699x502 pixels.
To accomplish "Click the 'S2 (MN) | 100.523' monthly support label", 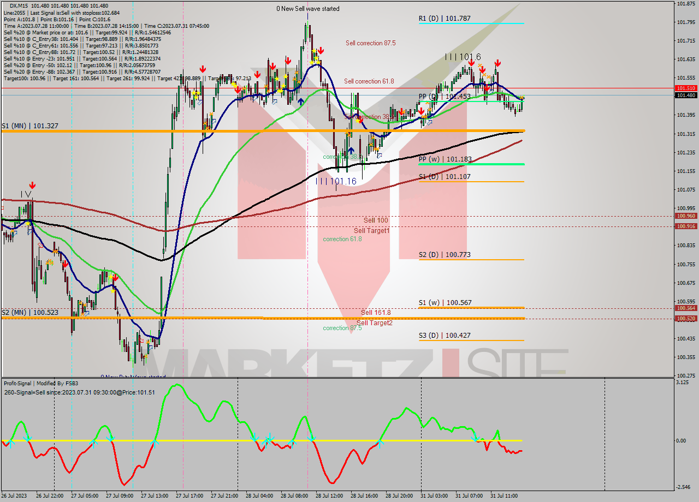I will (x=29, y=313).
